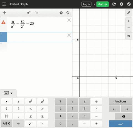The image size is (133, 128).
Task: Click the m over h squared expression
Action: tap(22, 24)
